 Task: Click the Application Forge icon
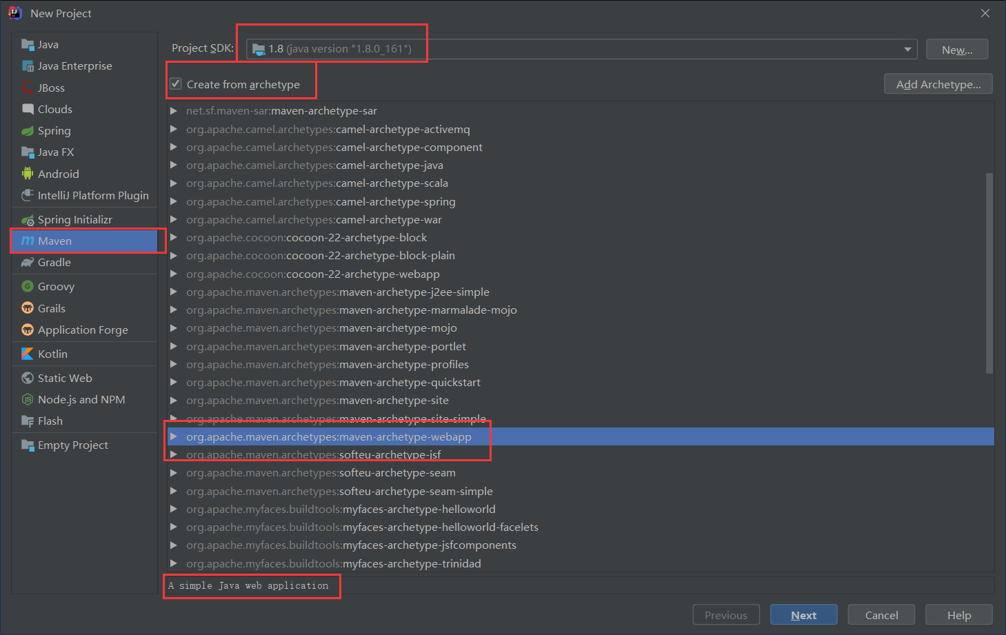pos(28,330)
